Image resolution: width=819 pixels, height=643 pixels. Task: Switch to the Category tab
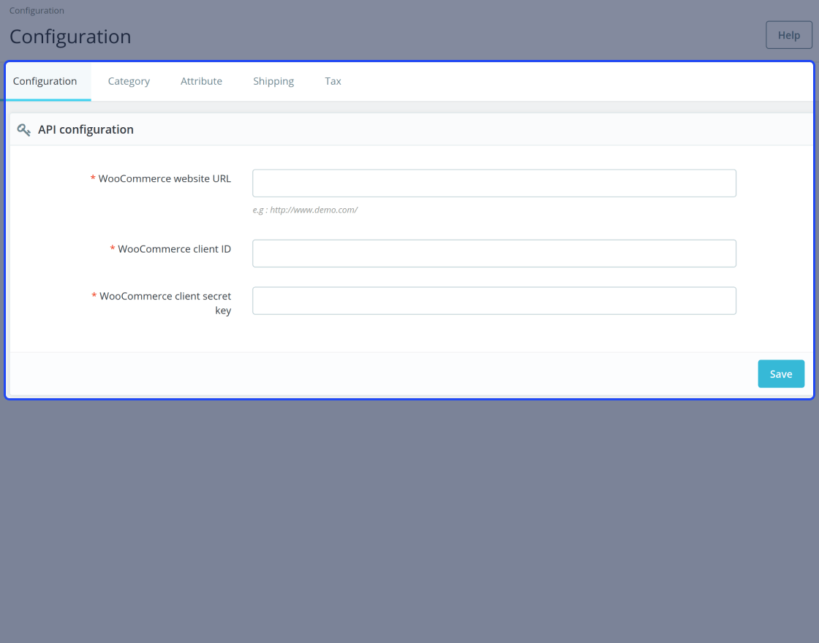tap(129, 81)
